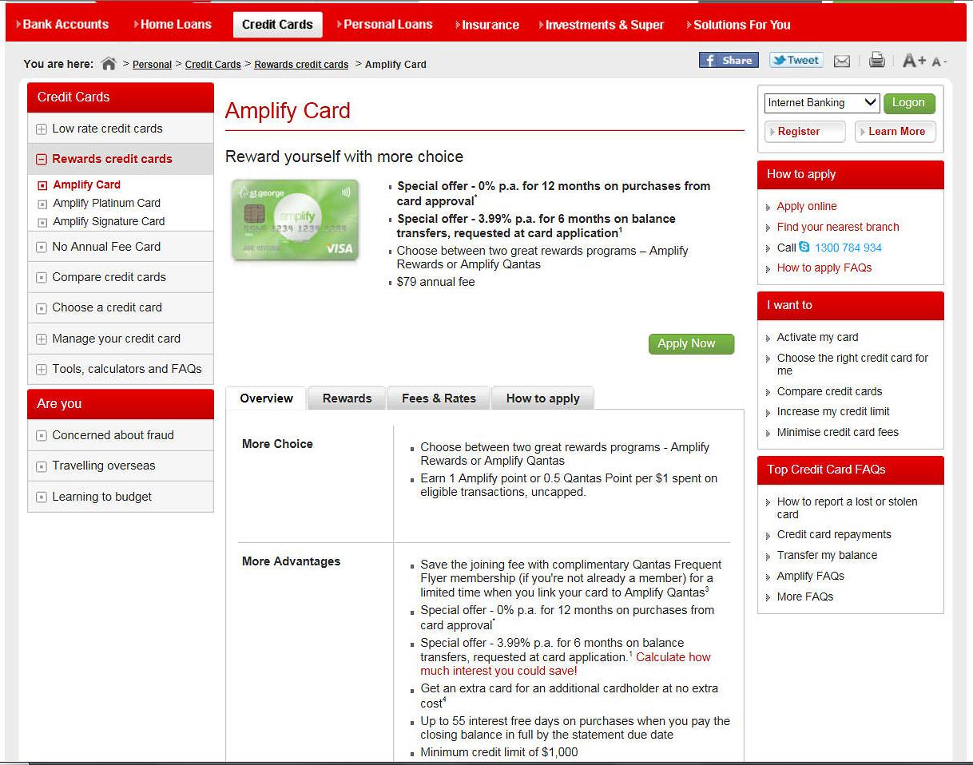Tweet this page
This screenshot has width=973, height=765.
click(796, 60)
